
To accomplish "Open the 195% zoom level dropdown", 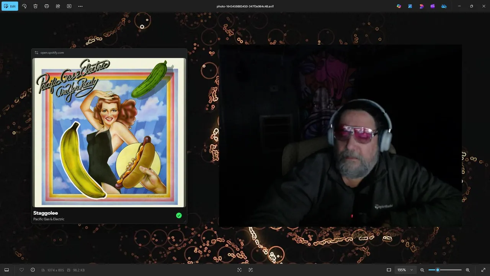I will coord(405,270).
